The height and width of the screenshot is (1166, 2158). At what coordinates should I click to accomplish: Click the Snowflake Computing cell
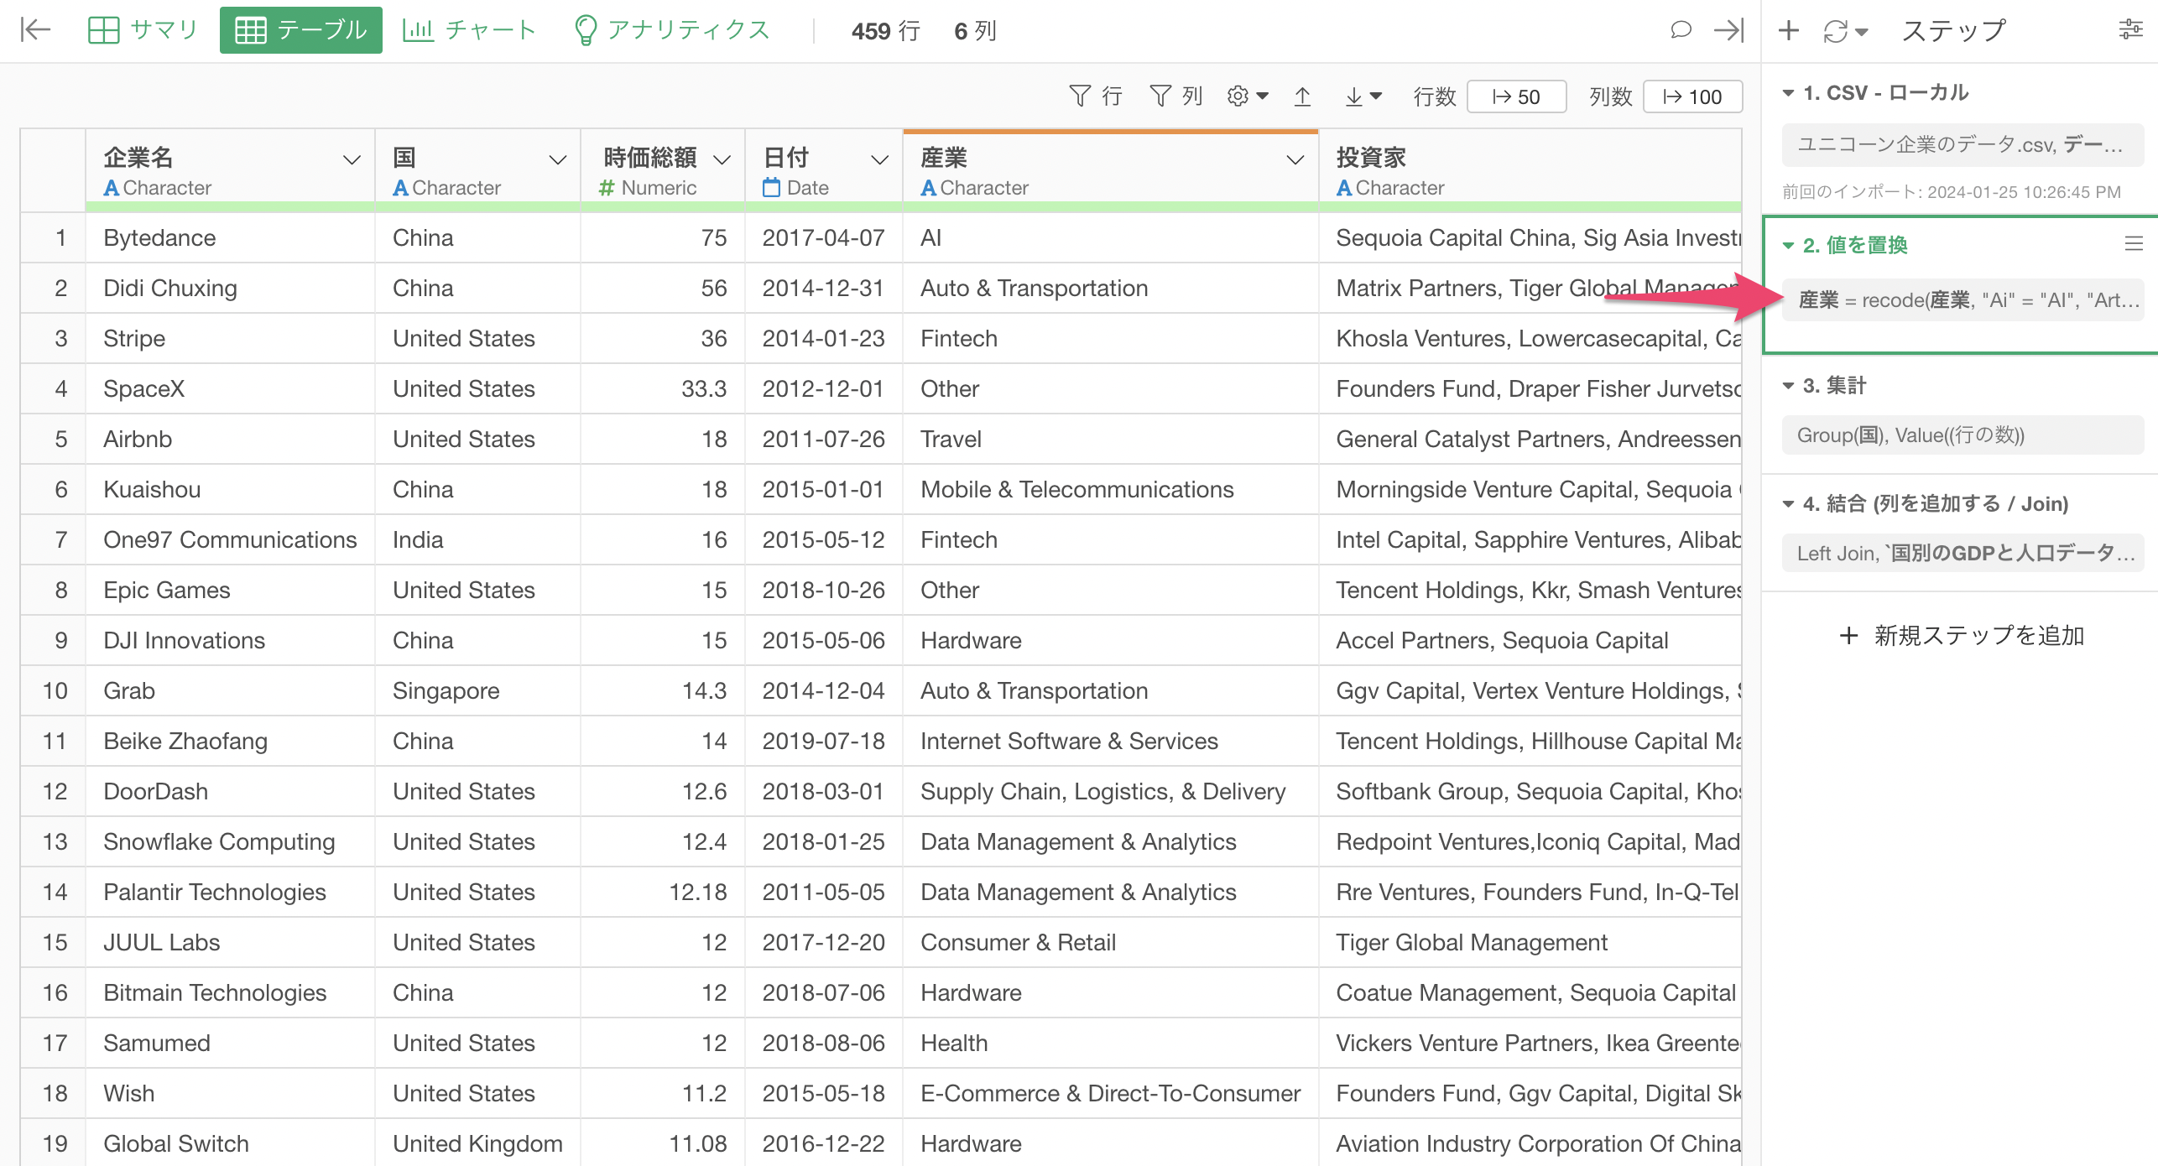coord(230,842)
